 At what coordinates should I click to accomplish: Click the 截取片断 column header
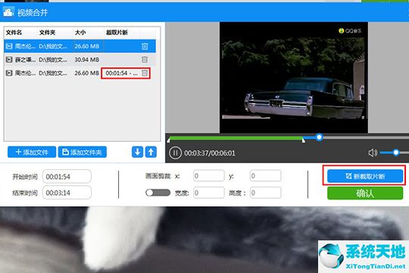[x=117, y=33]
